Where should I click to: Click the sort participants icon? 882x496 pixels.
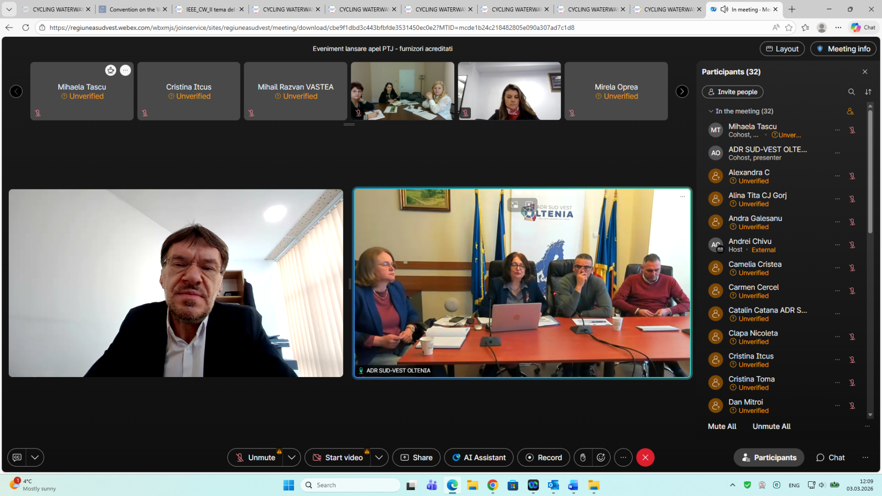click(868, 92)
